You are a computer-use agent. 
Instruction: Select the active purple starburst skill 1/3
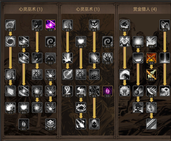[x=50, y=25]
